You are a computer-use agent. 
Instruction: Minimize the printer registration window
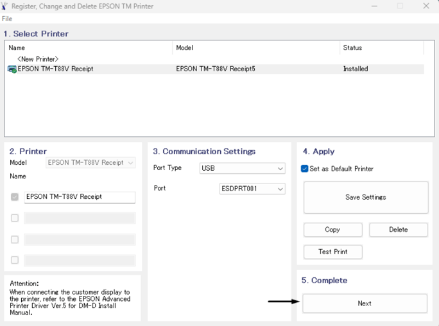(x=374, y=6)
